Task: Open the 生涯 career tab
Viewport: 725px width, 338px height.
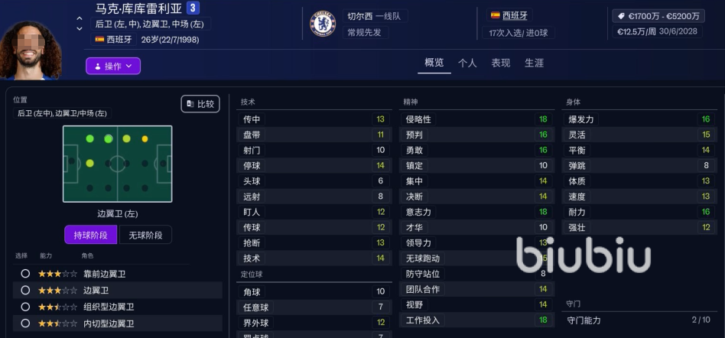Action: (534, 63)
